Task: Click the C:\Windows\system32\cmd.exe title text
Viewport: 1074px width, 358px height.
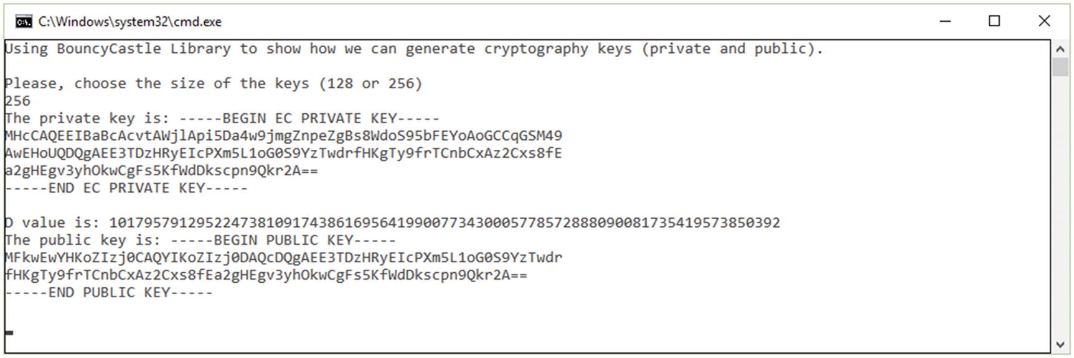Action: click(130, 22)
